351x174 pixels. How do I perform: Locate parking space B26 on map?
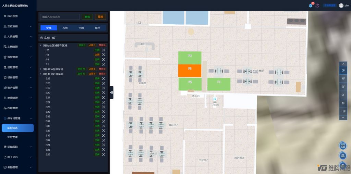click(x=103, y=154)
